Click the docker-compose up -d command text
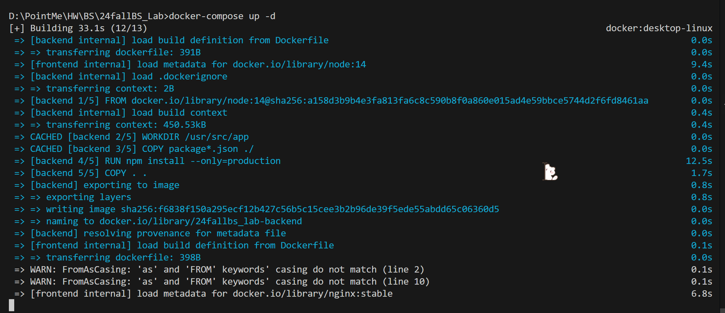The image size is (725, 313). (222, 16)
